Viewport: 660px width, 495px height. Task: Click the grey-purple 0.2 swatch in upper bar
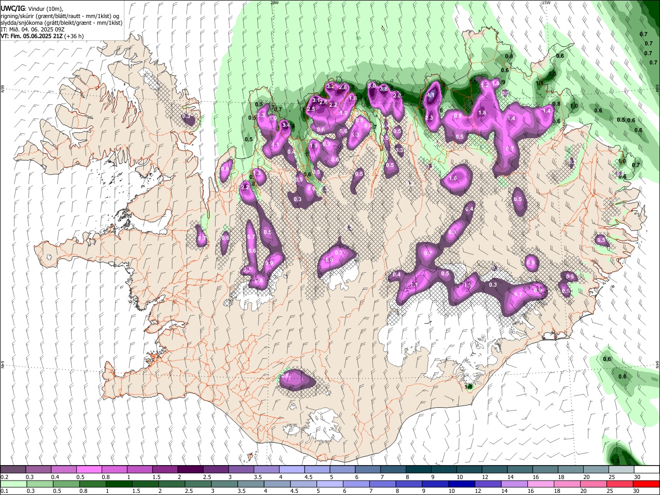pyautogui.click(x=13, y=470)
